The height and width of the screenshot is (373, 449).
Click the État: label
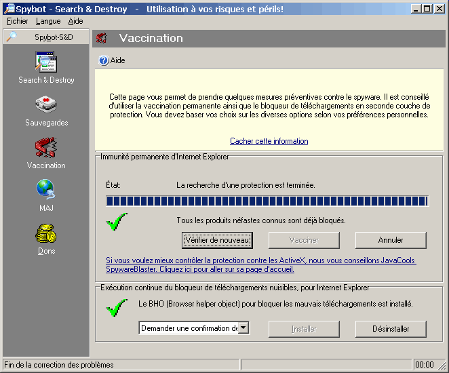point(113,185)
